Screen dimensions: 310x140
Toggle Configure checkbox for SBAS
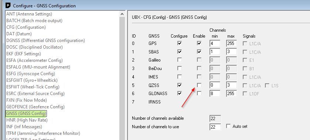180,52
